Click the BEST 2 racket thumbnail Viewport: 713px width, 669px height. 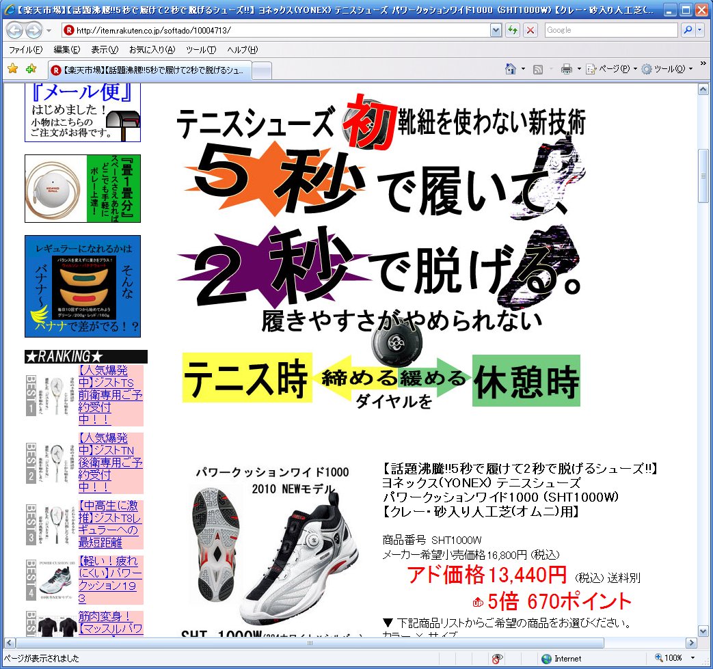56,463
